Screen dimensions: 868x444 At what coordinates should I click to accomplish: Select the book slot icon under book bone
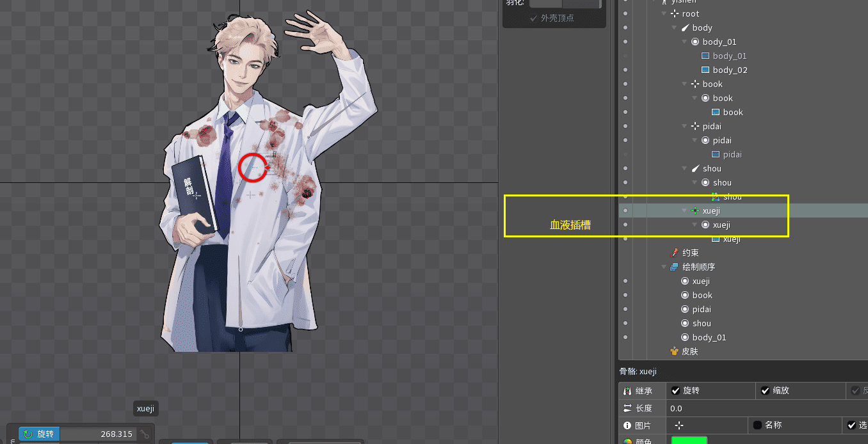705,99
